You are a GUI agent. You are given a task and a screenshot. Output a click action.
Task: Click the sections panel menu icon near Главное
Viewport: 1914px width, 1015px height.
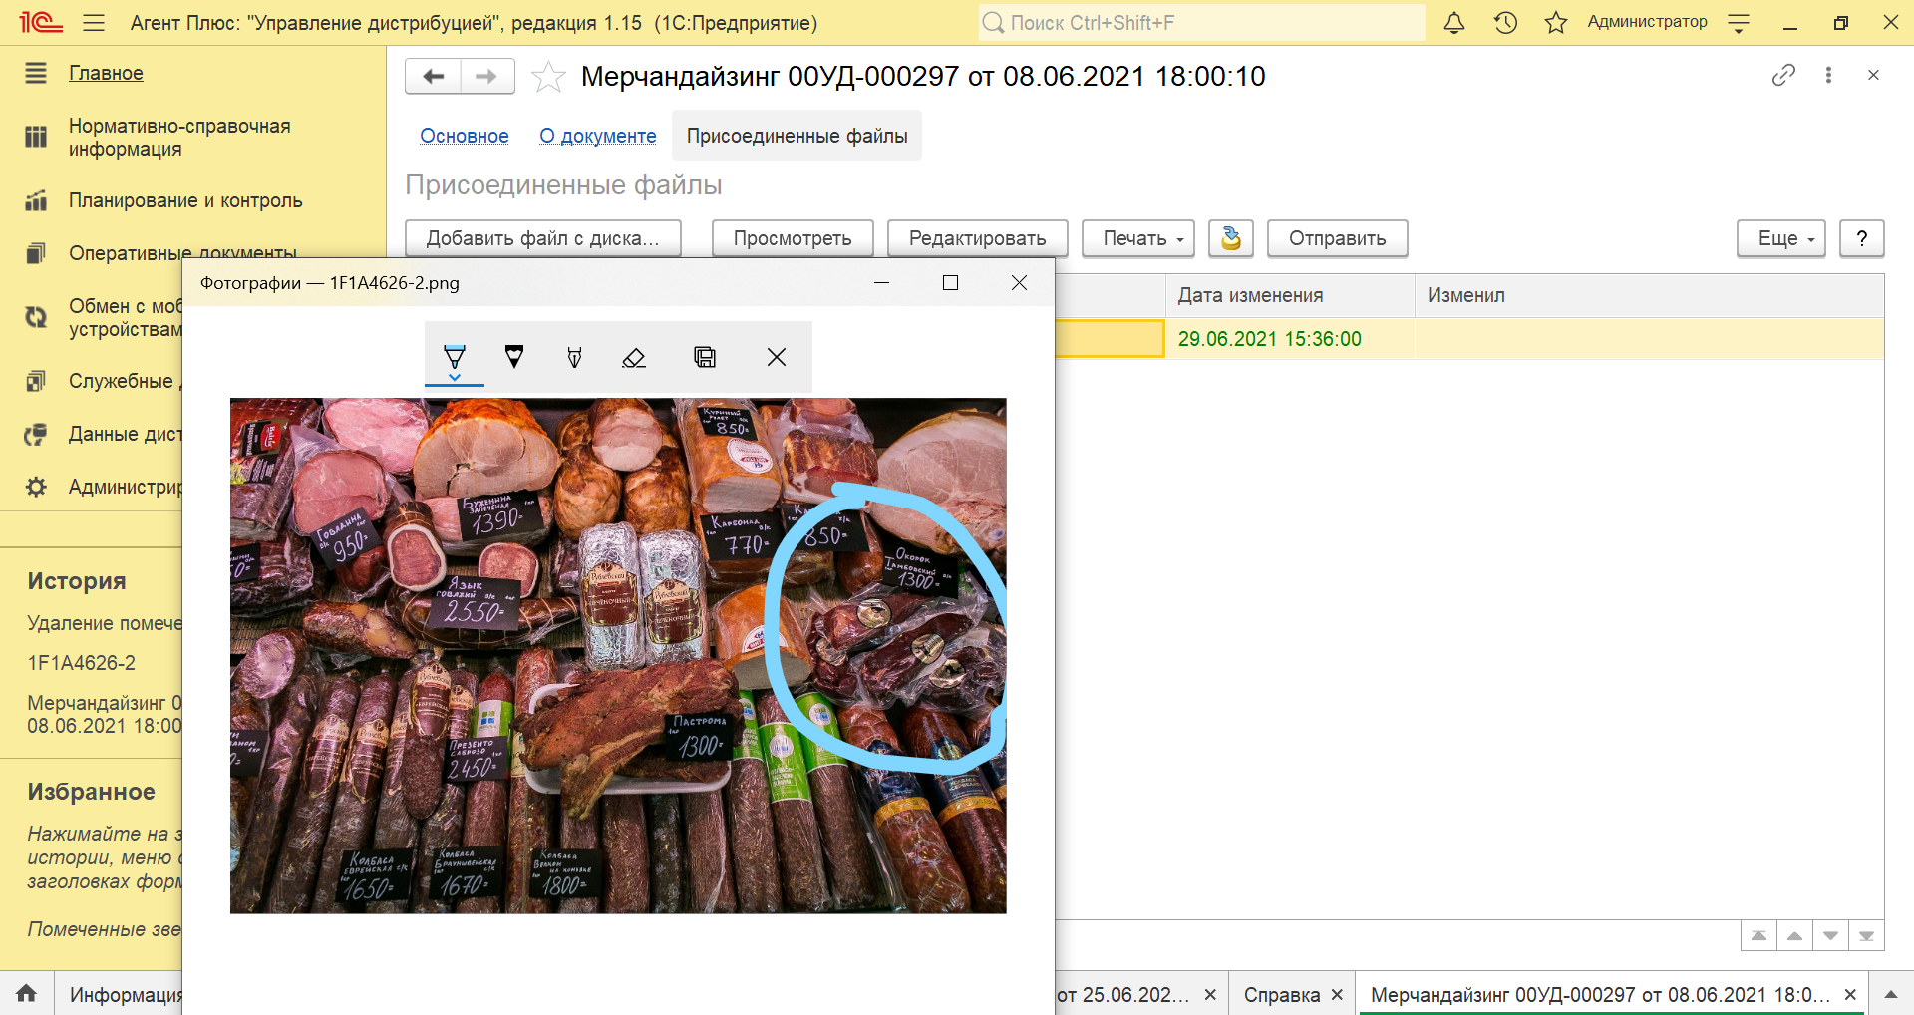coord(36,73)
